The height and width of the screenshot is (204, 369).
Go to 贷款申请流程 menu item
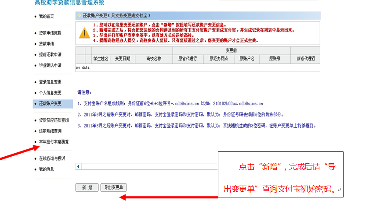click(x=50, y=33)
